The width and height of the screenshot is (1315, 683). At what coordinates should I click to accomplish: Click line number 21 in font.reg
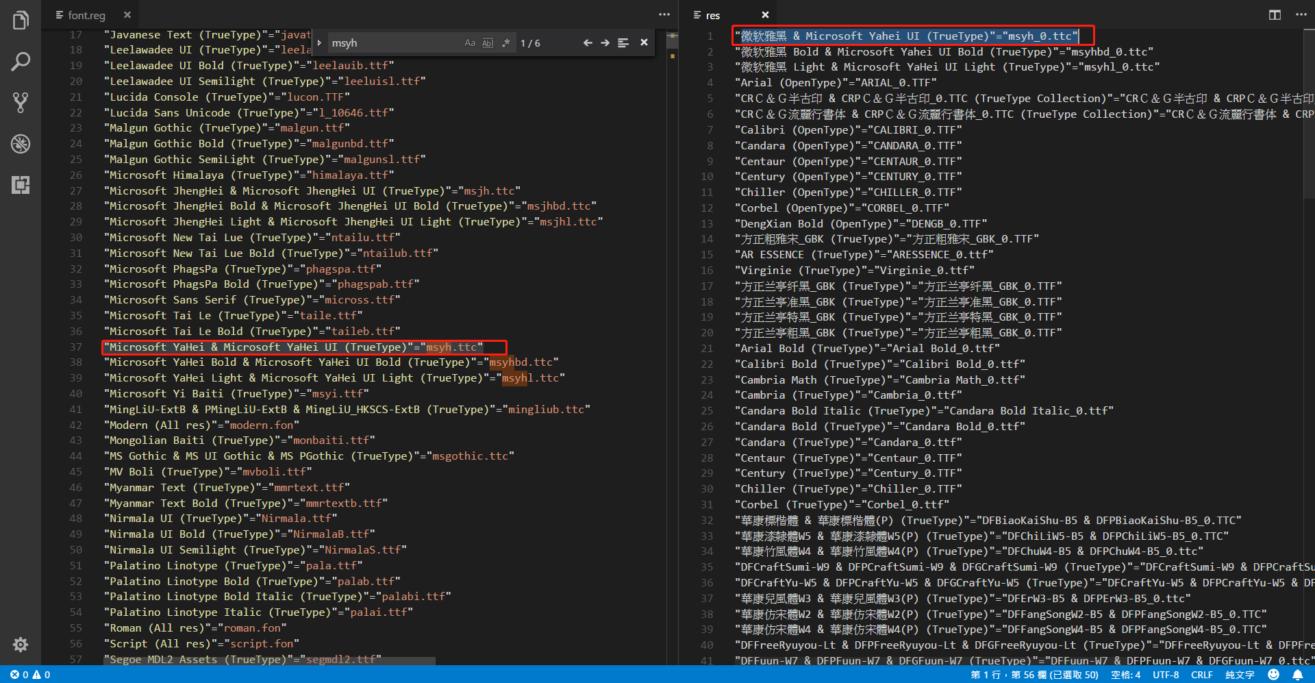tap(76, 97)
